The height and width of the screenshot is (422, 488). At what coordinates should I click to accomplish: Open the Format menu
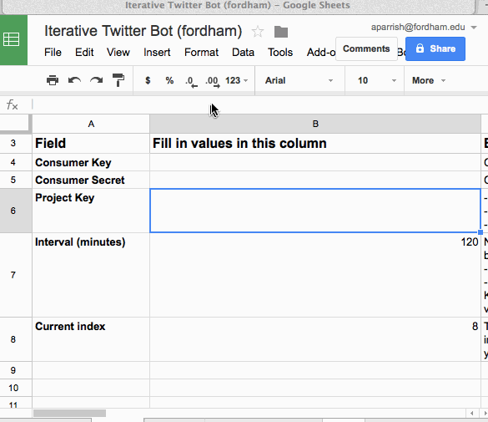(x=201, y=52)
